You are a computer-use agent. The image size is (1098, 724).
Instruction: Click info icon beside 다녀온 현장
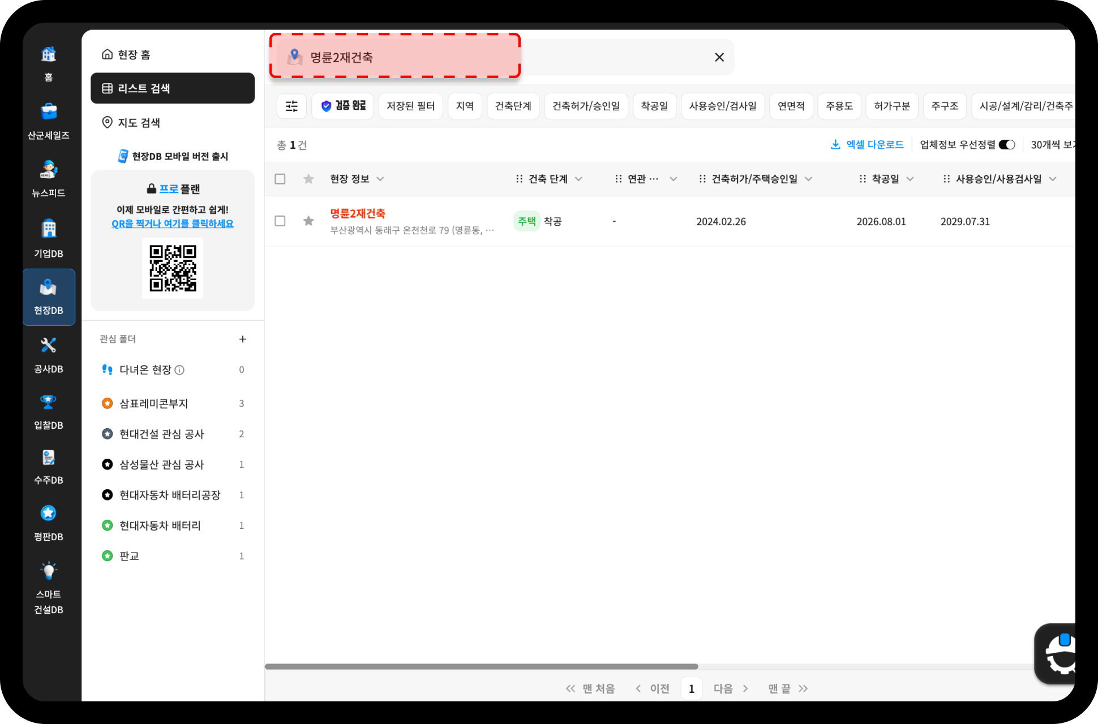(179, 370)
